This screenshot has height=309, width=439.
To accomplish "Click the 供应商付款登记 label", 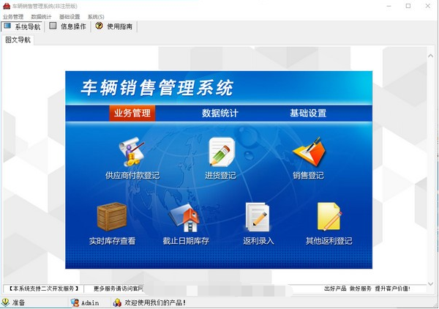I will coord(132,176).
